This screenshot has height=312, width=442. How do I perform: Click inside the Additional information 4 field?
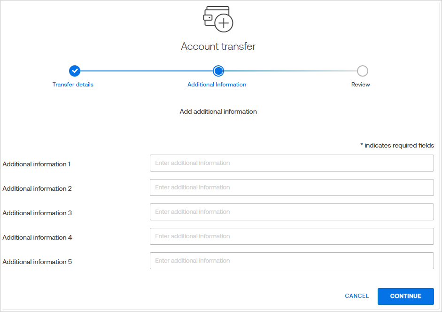pyautogui.click(x=291, y=236)
